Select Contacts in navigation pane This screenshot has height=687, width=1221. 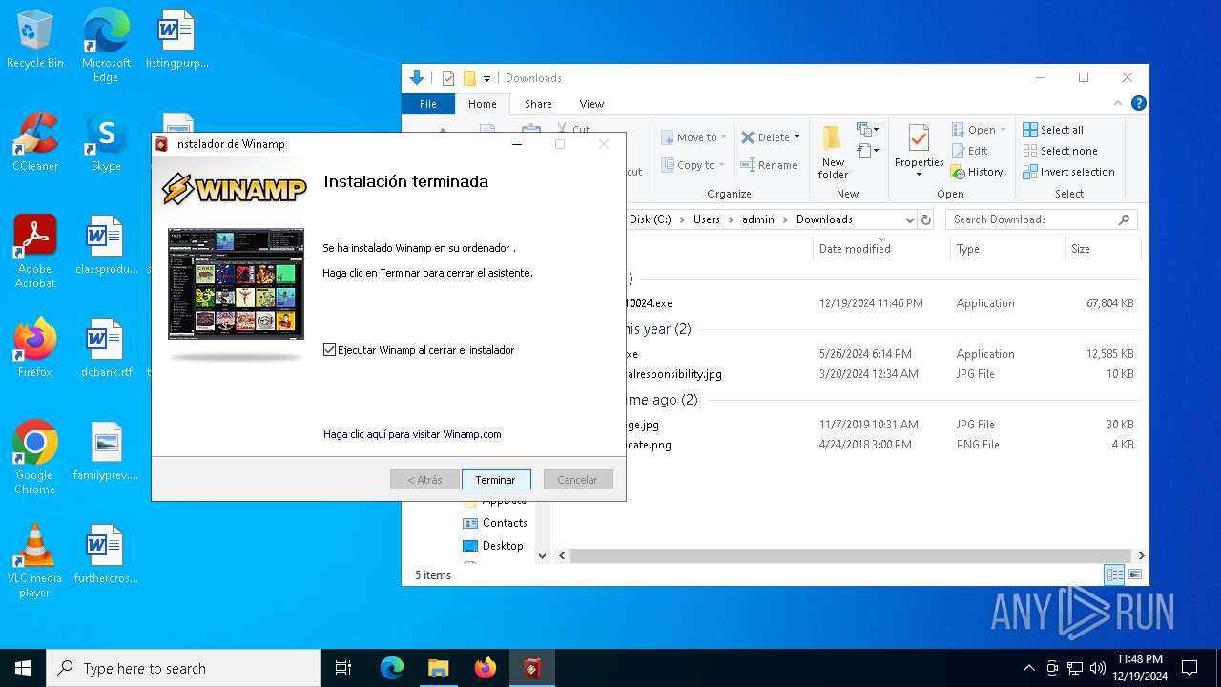click(x=494, y=523)
